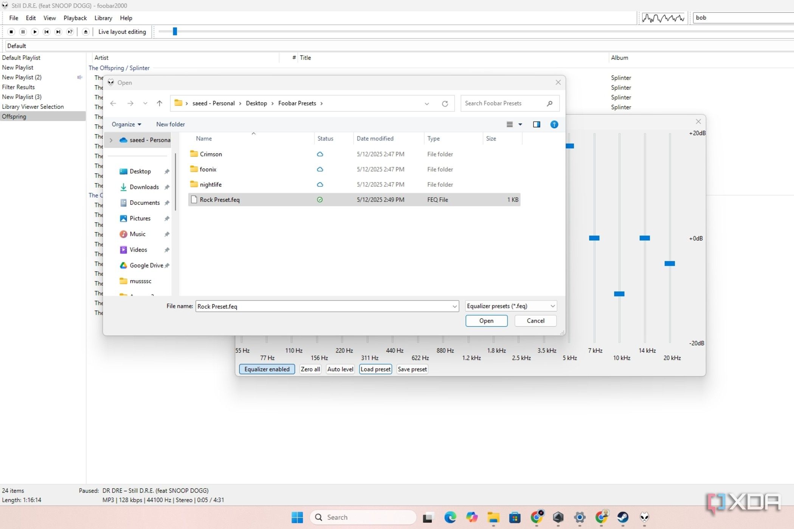The height and width of the screenshot is (529, 794).
Task: Click the Next track button
Action: (x=58, y=32)
